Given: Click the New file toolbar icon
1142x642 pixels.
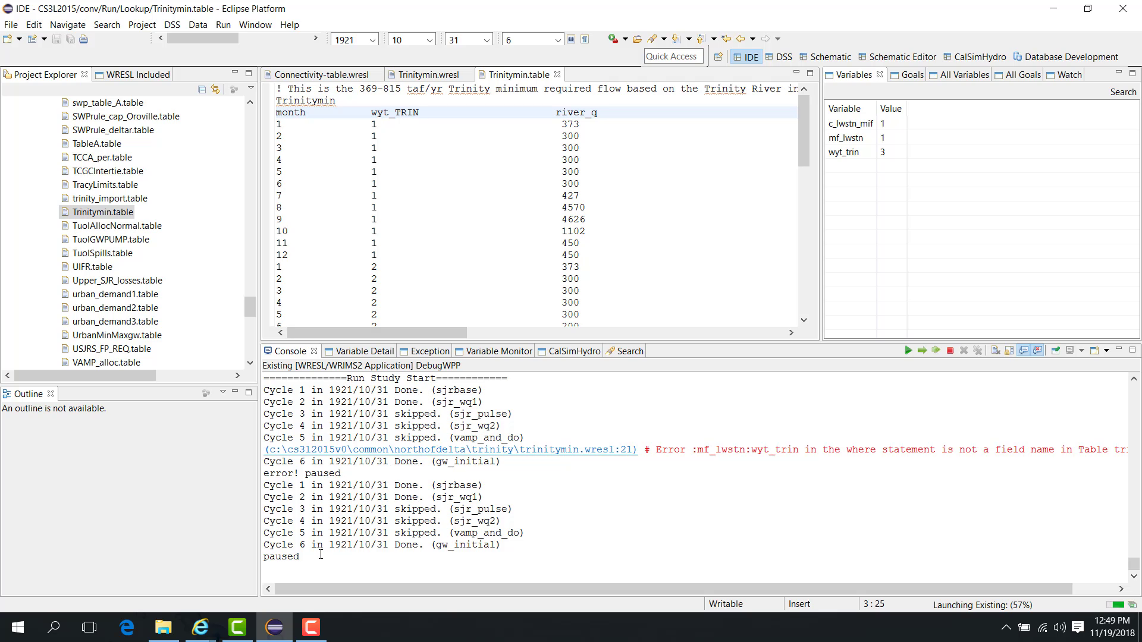Looking at the screenshot, I should click(8, 39).
